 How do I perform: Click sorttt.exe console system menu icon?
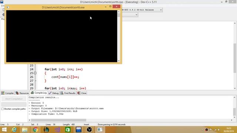tap(8, 7)
